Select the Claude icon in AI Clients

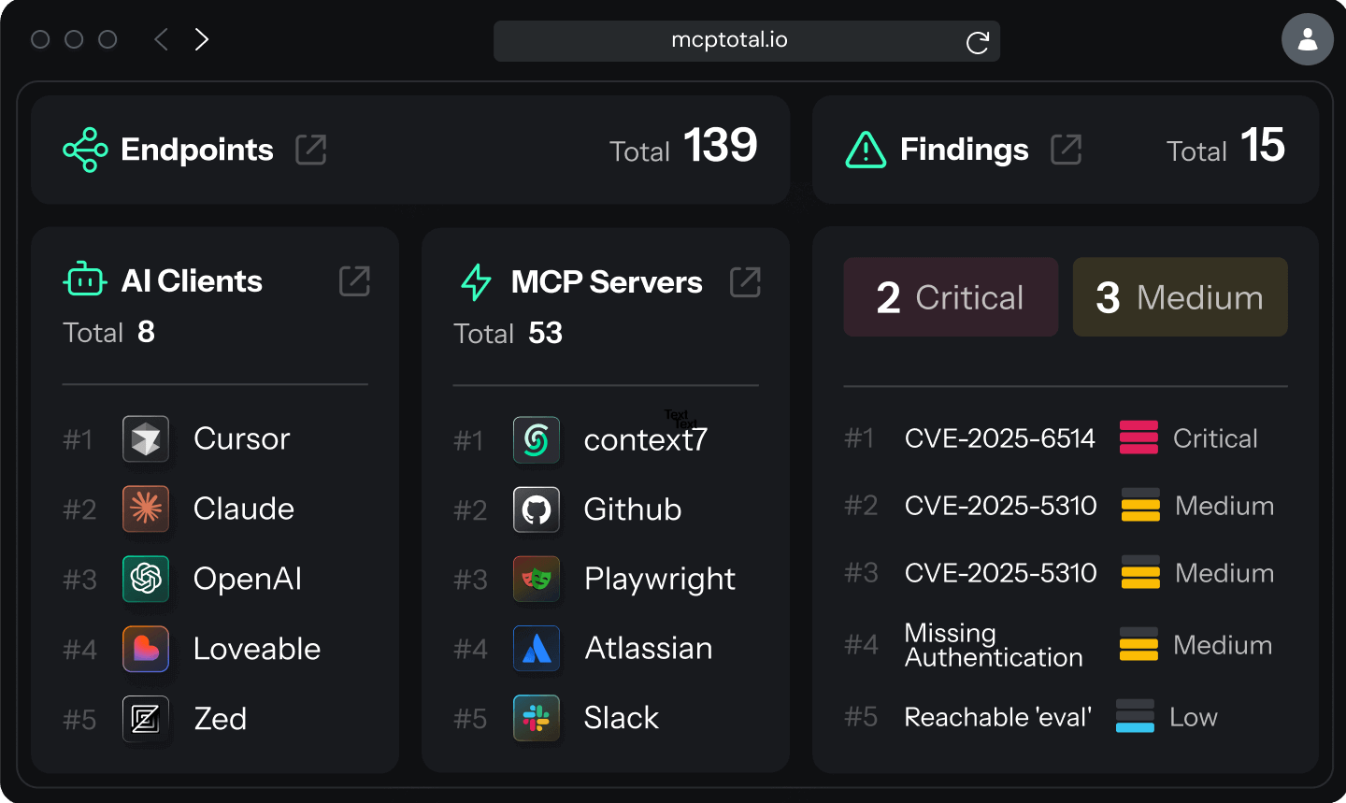coord(146,509)
